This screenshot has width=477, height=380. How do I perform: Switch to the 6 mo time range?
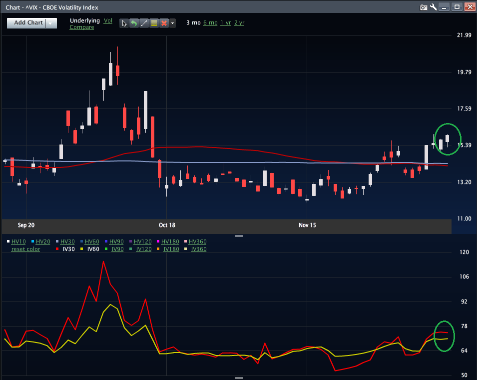(210, 22)
